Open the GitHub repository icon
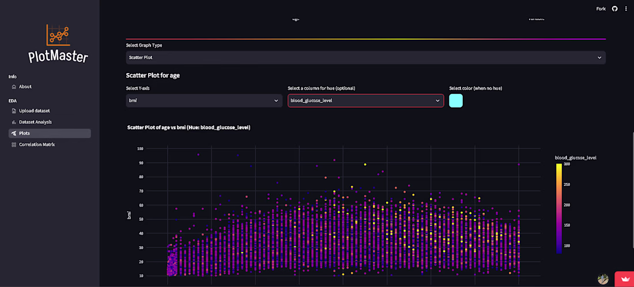 (614, 9)
